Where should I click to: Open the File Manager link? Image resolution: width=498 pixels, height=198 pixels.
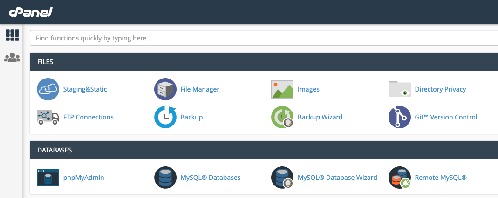(200, 89)
